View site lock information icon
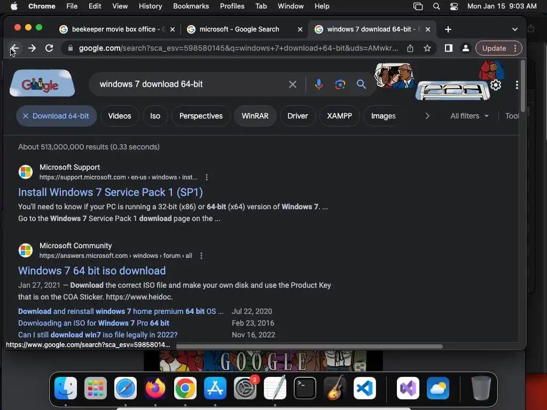 pyautogui.click(x=71, y=48)
